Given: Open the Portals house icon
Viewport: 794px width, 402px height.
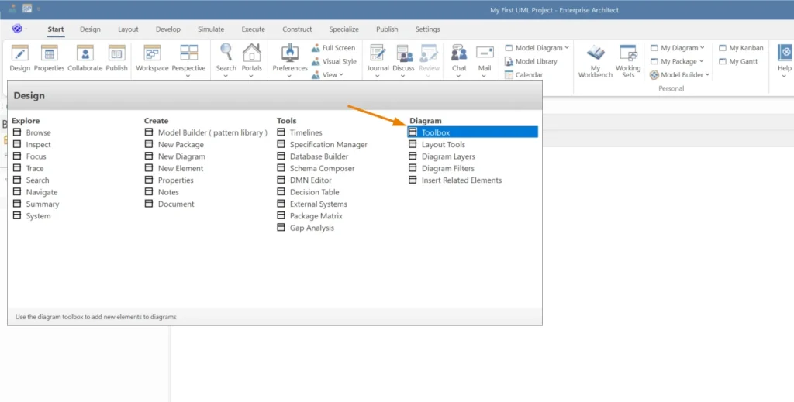Looking at the screenshot, I should coord(252,57).
